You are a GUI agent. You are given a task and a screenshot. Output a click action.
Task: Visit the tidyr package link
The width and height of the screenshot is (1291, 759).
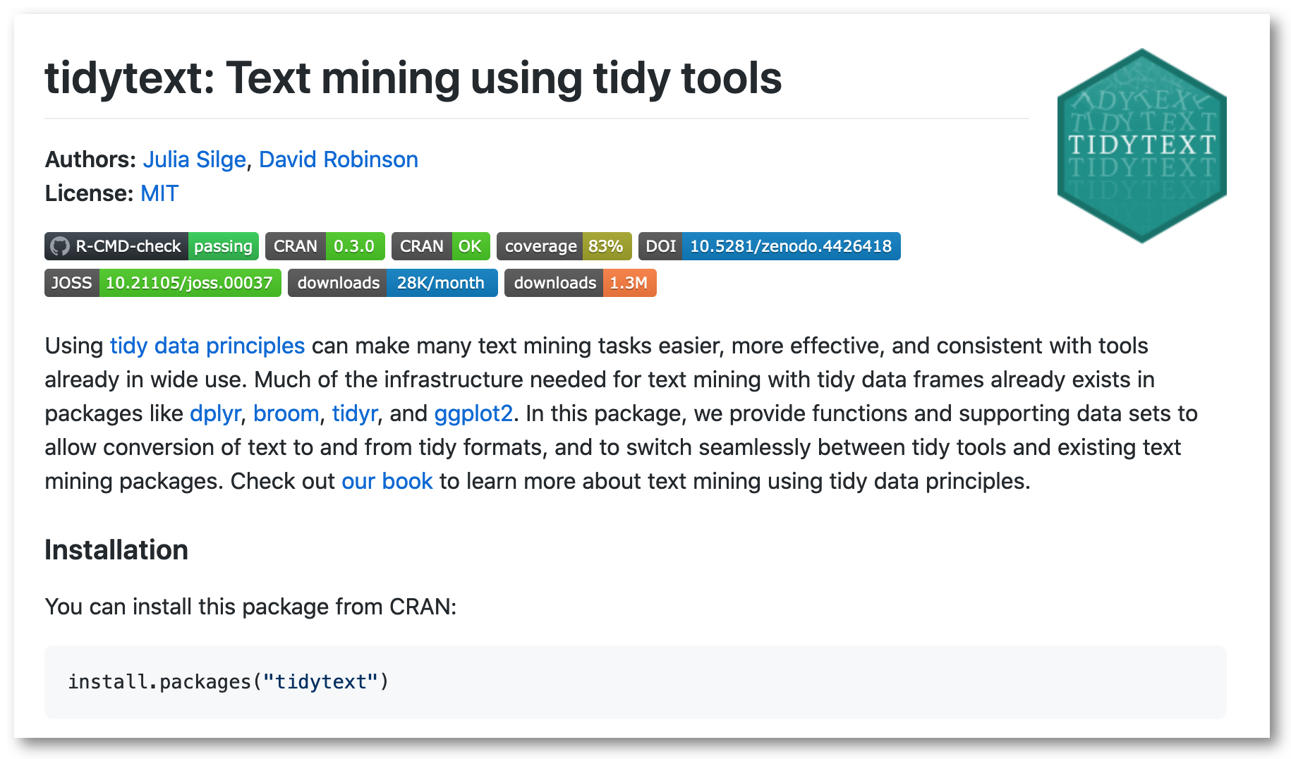[x=355, y=413]
